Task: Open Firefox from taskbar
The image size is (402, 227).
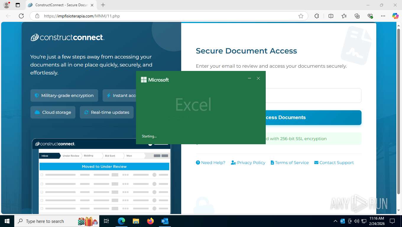Action: [150, 221]
